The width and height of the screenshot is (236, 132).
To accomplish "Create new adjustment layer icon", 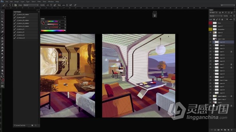I will coord(222,130).
